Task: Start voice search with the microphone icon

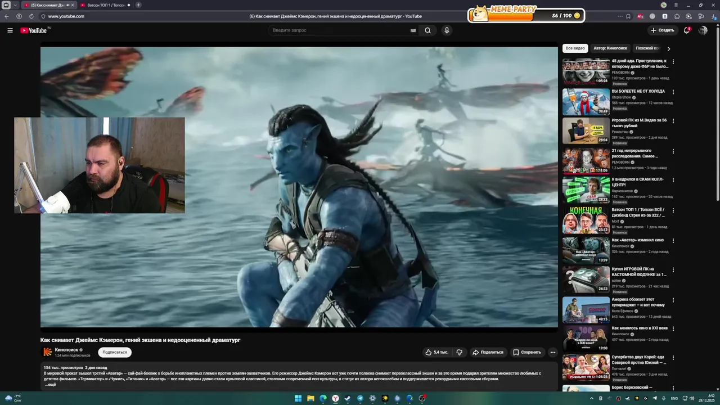Action: click(447, 30)
